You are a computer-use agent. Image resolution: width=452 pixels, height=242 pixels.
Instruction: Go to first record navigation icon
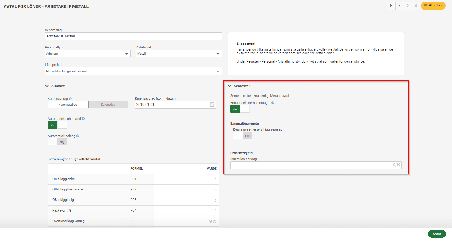(391, 6)
